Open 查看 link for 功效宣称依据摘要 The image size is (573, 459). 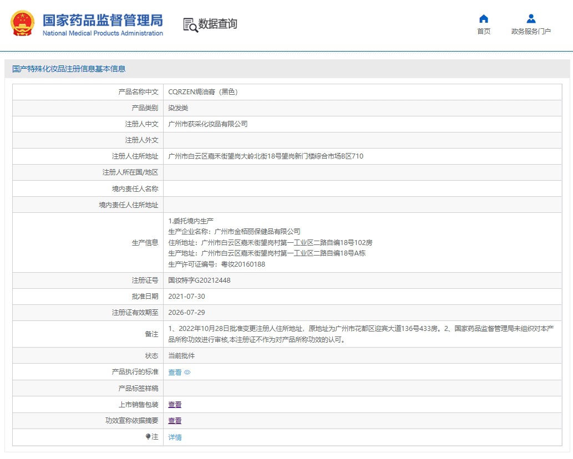175,421
